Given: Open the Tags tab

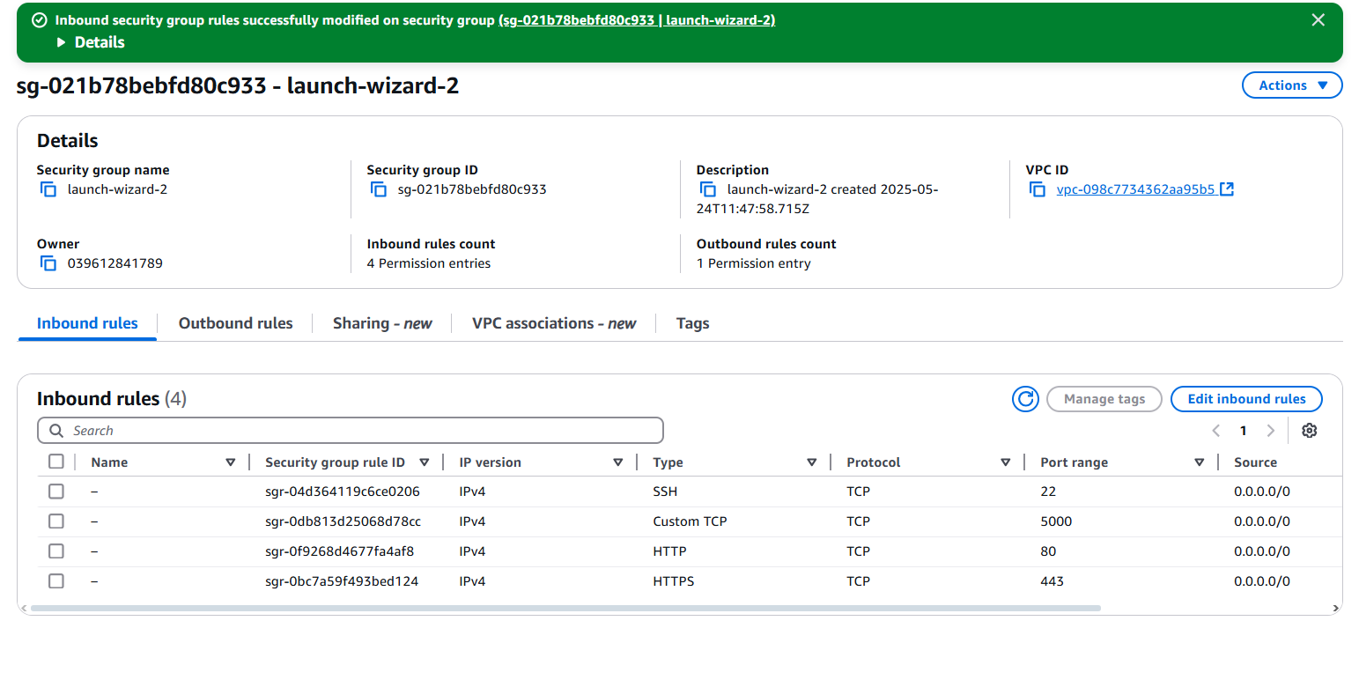Looking at the screenshot, I should tap(692, 323).
